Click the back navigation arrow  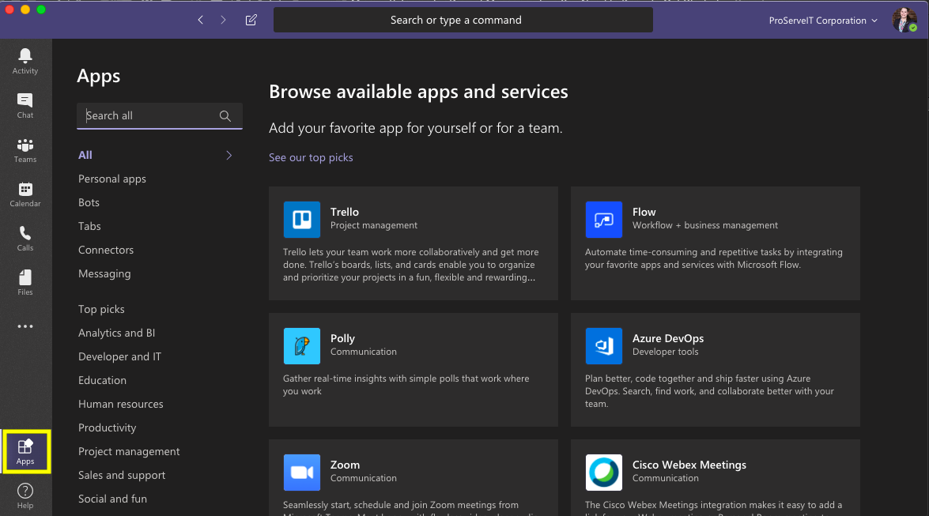tap(200, 20)
